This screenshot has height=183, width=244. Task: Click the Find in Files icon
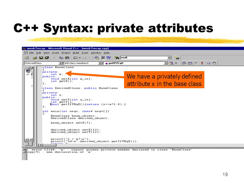coord(117,58)
